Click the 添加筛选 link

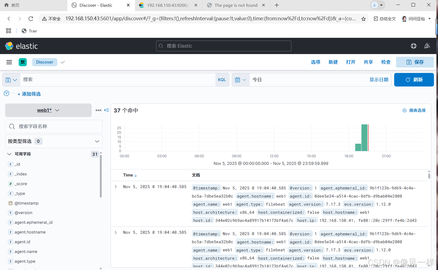pos(29,94)
